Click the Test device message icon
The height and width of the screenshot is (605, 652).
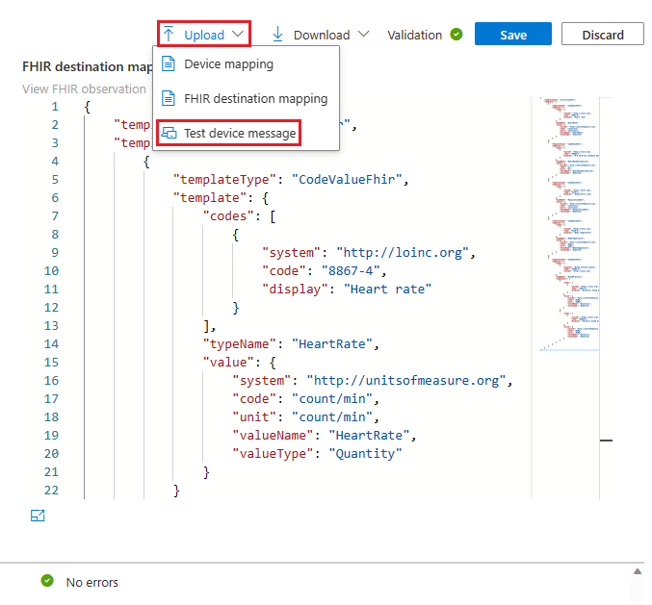(x=169, y=133)
